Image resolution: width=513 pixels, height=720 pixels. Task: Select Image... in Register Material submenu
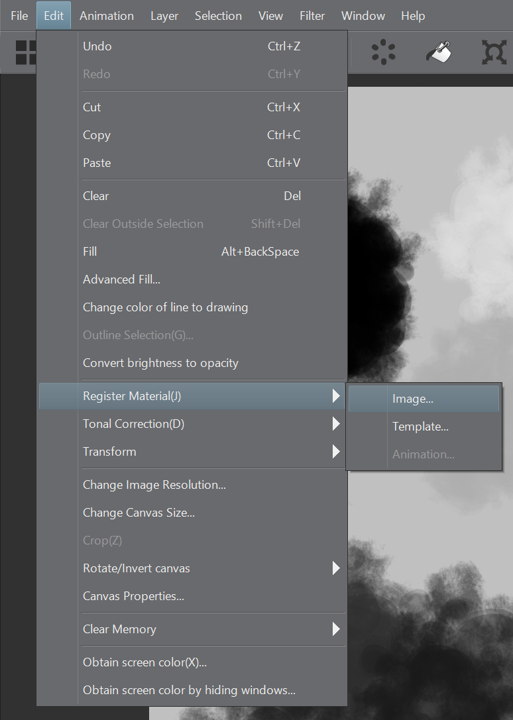(424, 399)
